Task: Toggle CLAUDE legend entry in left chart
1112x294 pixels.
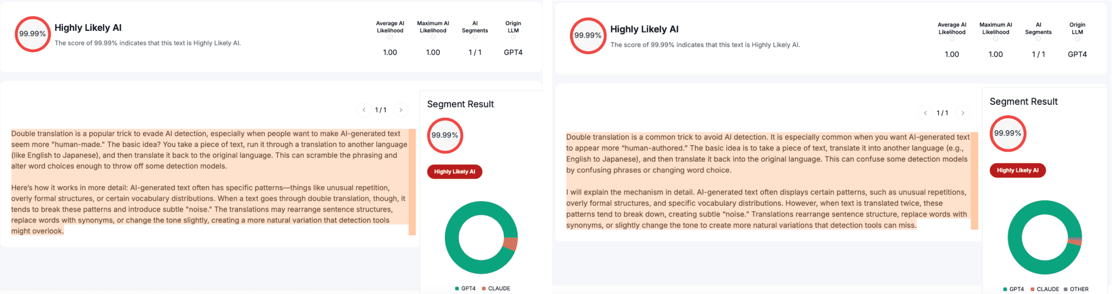Action: tap(496, 289)
